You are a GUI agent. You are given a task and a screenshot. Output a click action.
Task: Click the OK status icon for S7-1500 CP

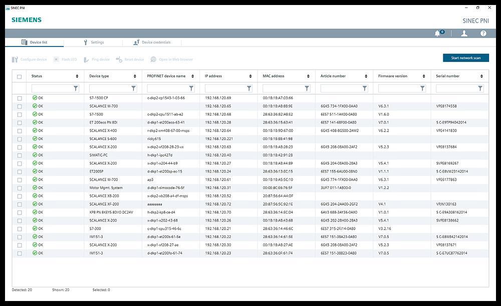click(35, 97)
